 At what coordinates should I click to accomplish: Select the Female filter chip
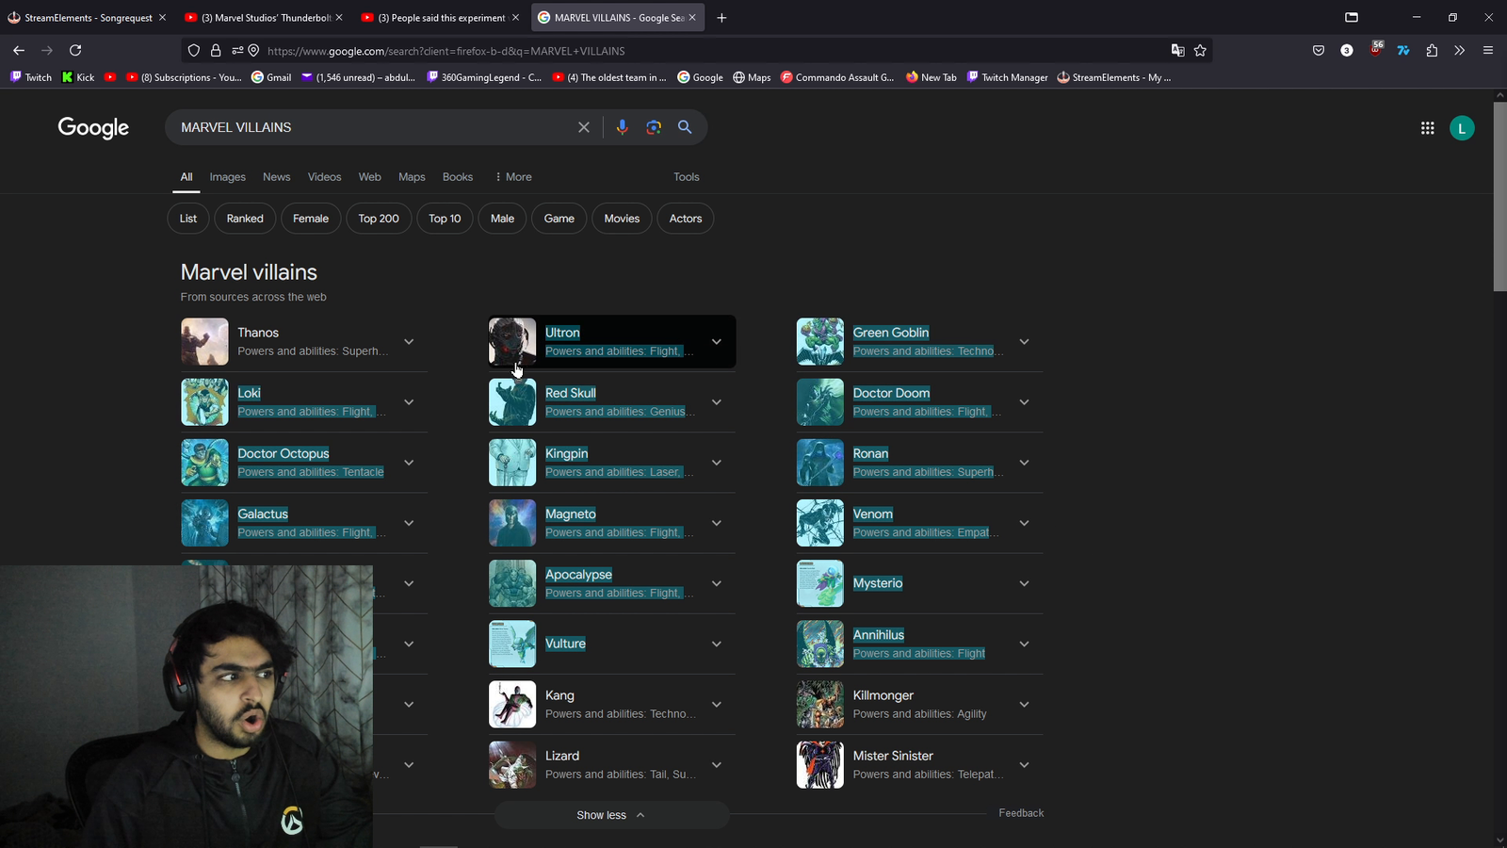pyautogui.click(x=311, y=219)
